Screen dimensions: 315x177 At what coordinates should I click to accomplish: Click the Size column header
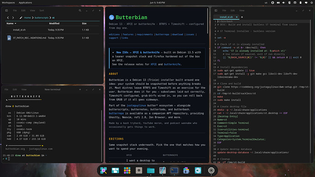[x=84, y=23]
